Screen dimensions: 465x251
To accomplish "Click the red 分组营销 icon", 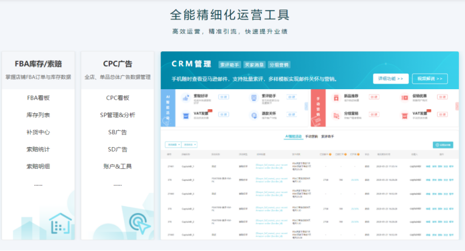I will (336, 115).
